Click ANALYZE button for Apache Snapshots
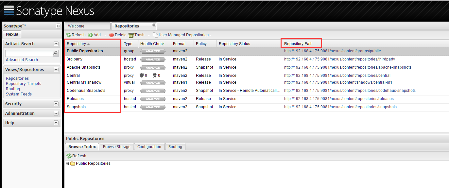Image resolution: width=449 pixels, height=188 pixels. [x=153, y=68]
